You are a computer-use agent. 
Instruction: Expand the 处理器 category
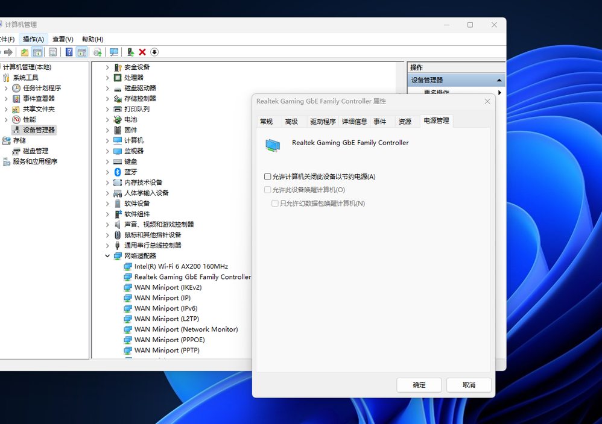coord(107,78)
